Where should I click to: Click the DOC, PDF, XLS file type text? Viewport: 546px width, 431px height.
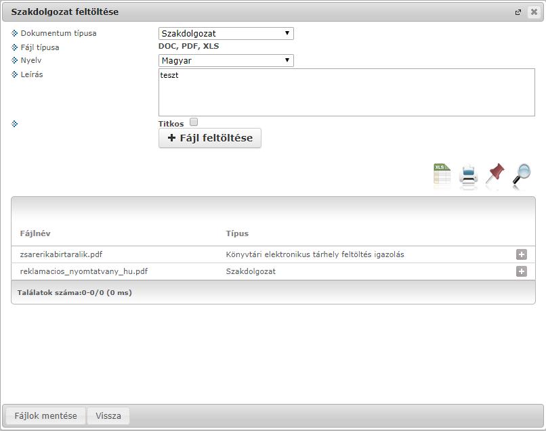[x=189, y=46]
